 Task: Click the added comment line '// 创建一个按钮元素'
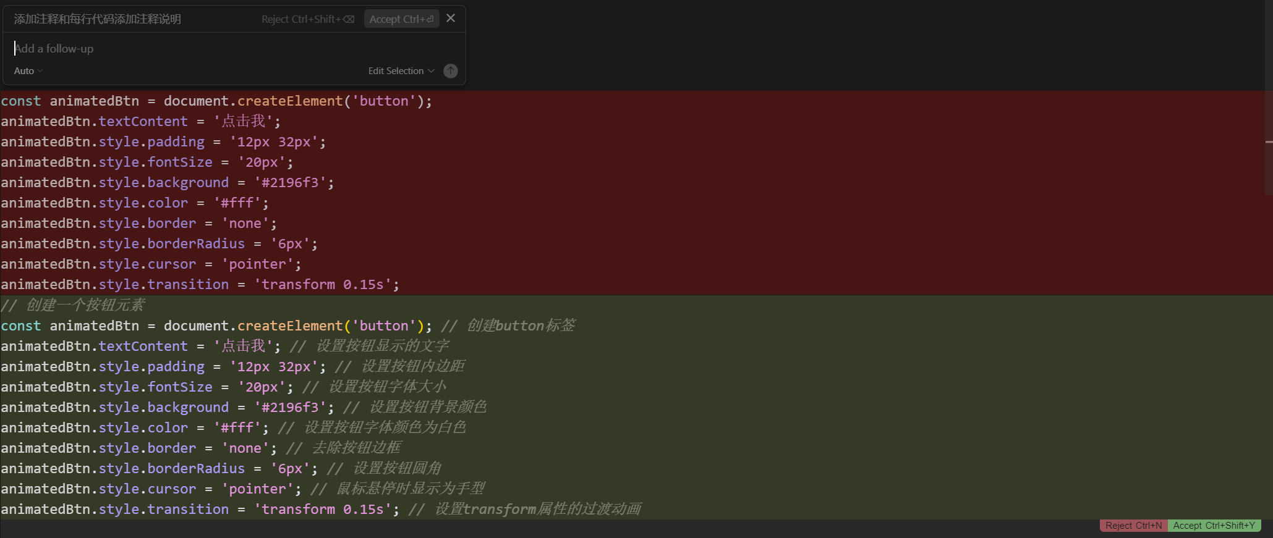pos(73,305)
